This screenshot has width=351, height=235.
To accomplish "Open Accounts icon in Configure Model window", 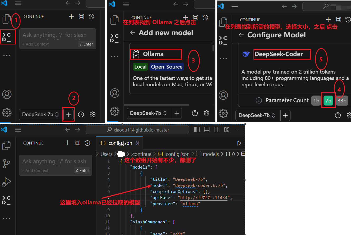I will (x=223, y=95).
